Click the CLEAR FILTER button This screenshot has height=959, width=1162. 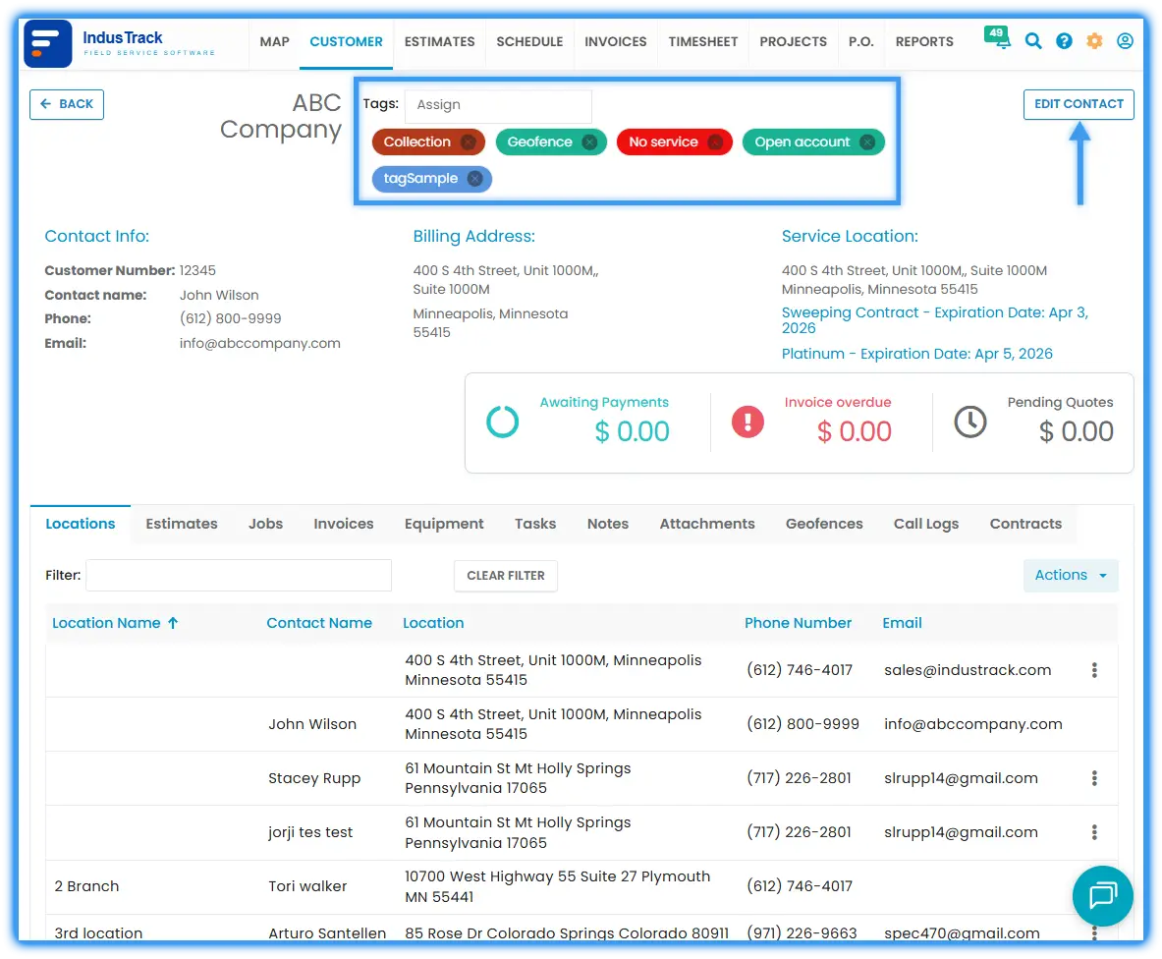[x=506, y=576]
